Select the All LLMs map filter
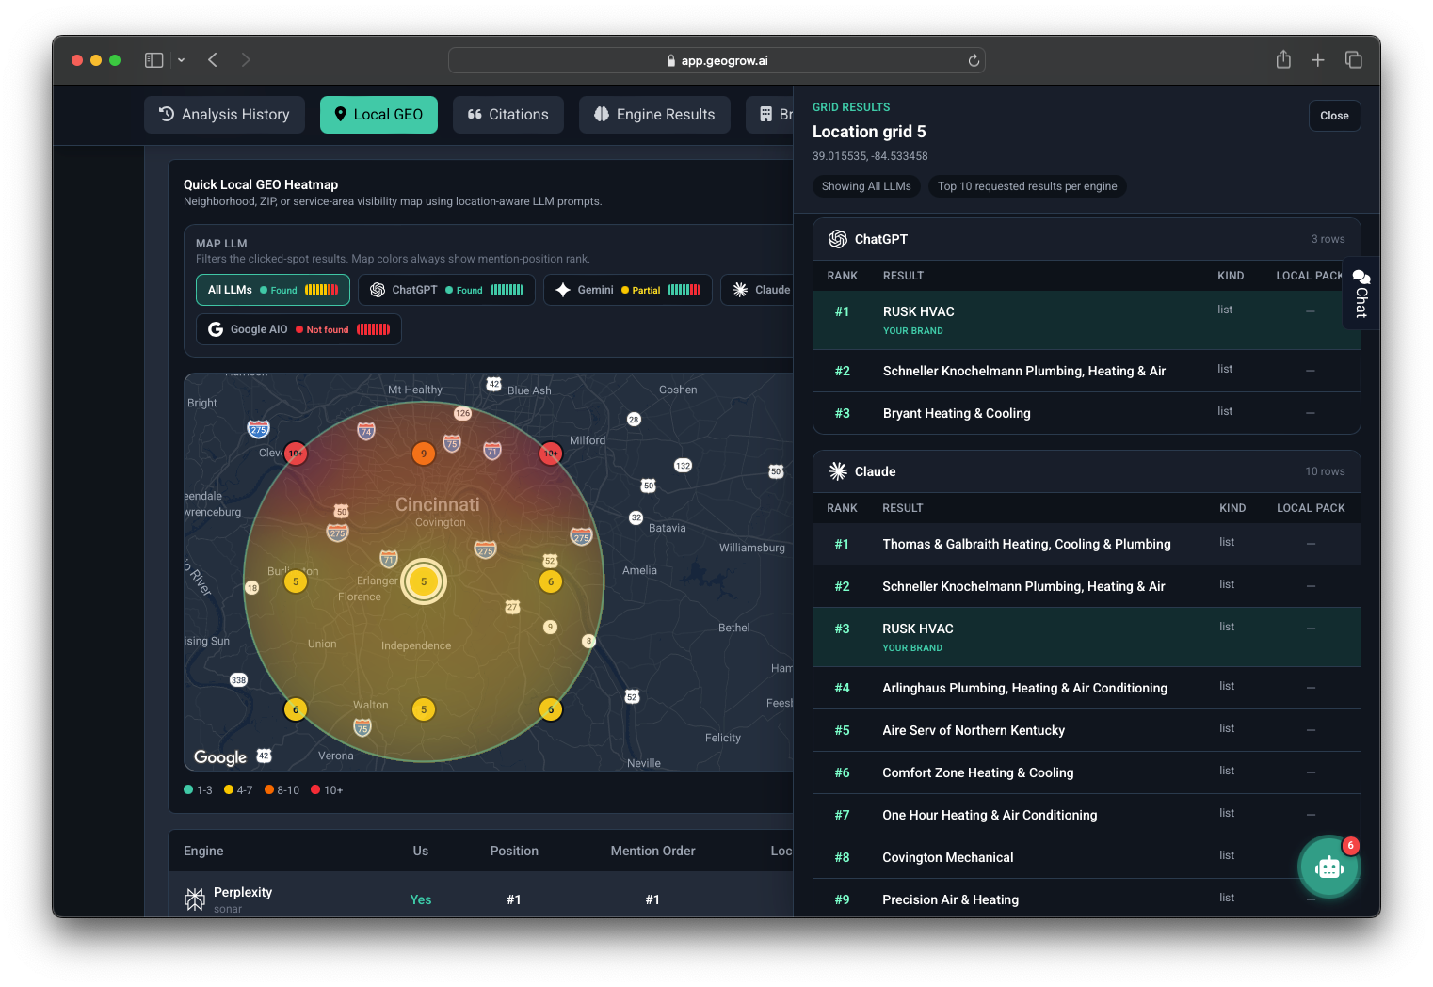The image size is (1433, 987). coord(273,290)
